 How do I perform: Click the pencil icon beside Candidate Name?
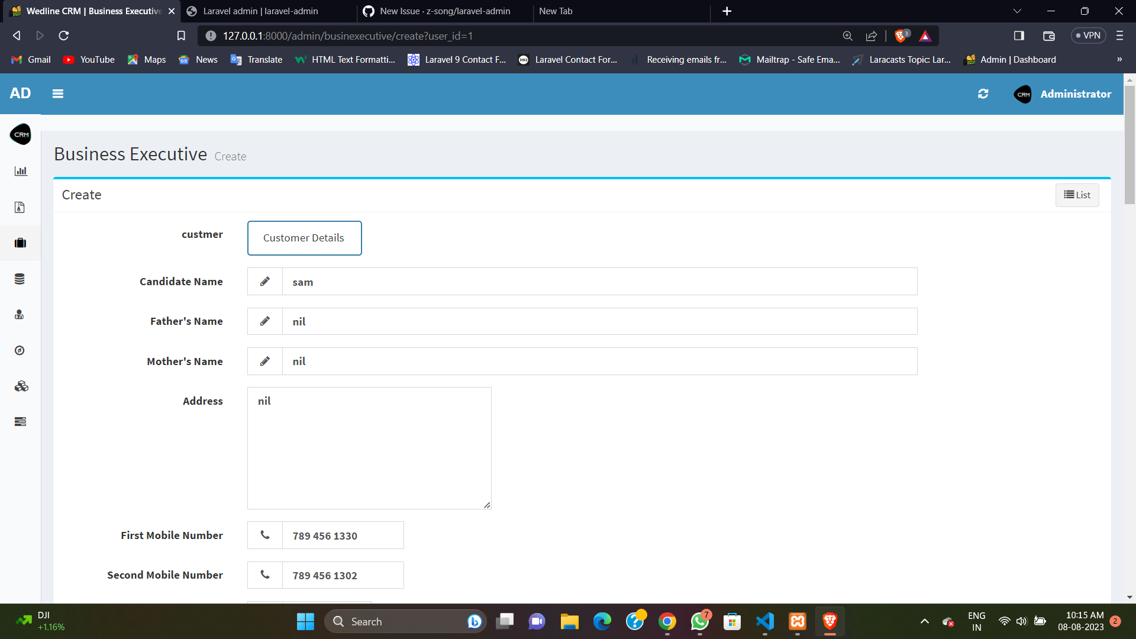[264, 281]
